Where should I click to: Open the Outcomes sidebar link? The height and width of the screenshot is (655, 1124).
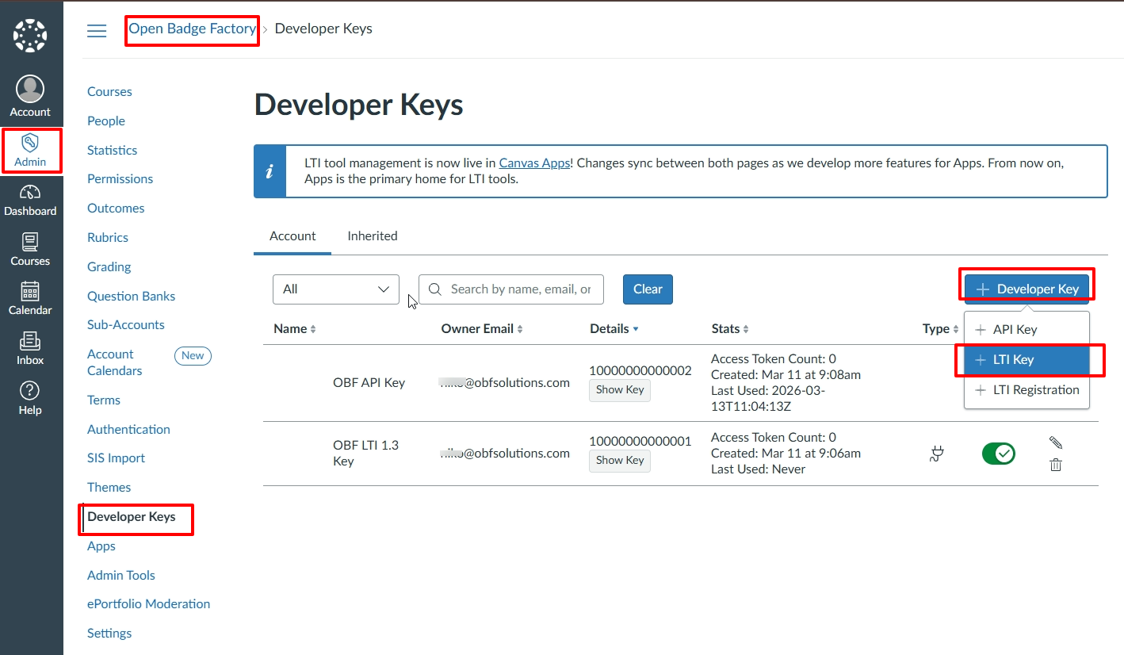116,209
